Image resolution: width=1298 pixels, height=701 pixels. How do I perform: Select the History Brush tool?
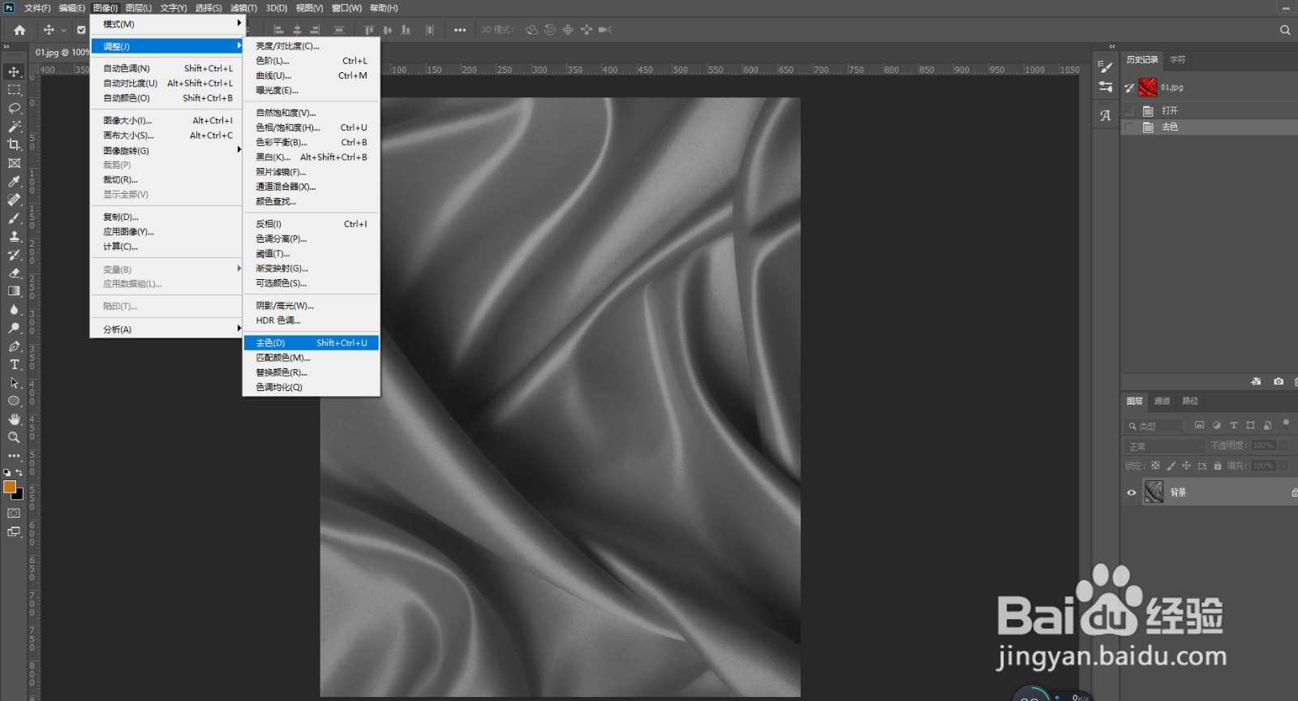[x=14, y=255]
